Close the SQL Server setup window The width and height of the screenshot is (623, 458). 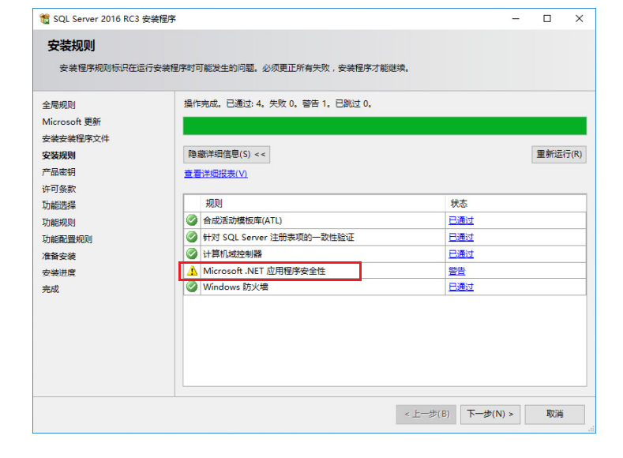coord(580,19)
